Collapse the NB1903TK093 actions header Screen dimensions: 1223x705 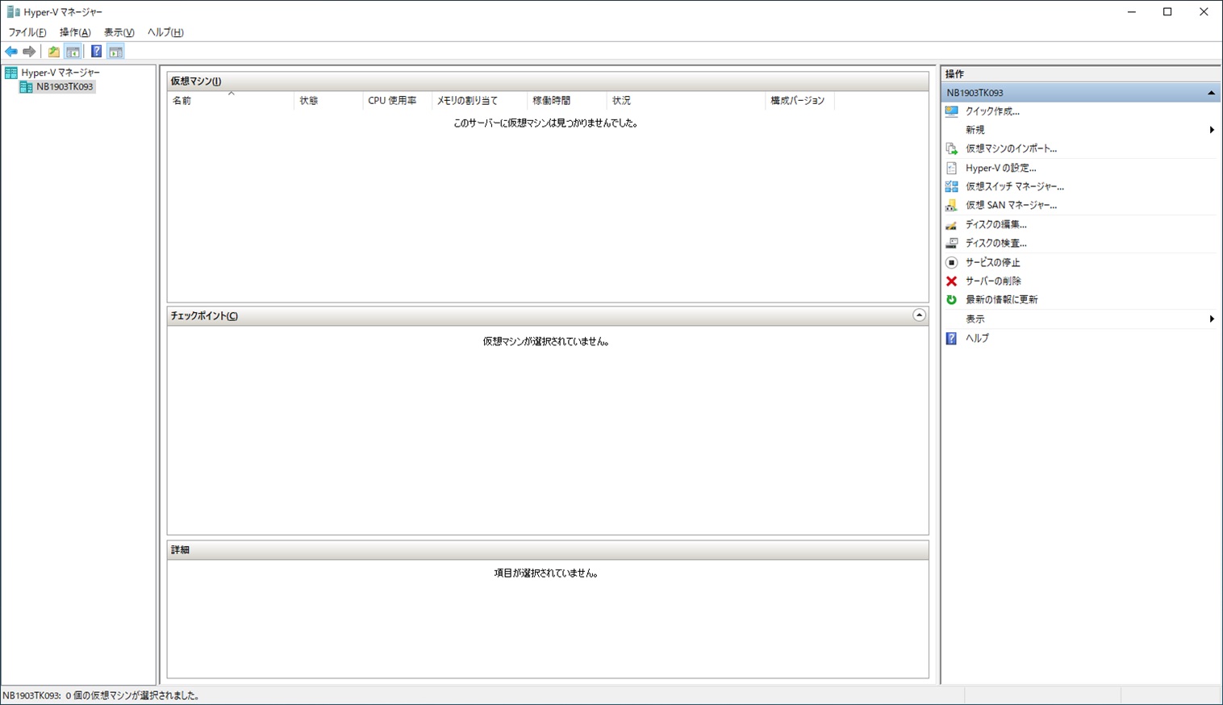coord(1211,93)
